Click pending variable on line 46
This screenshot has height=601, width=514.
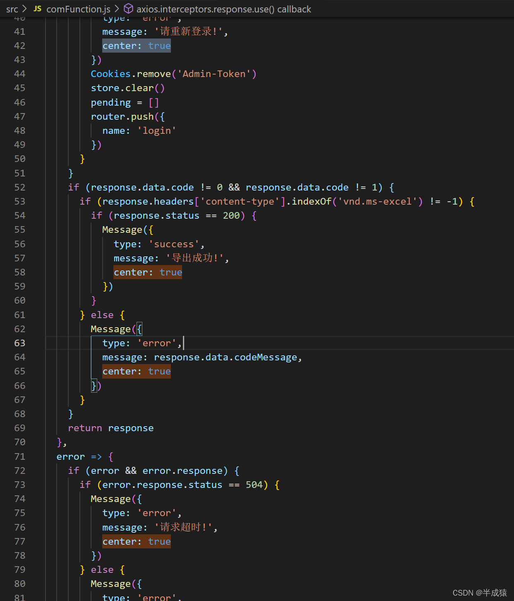coord(111,102)
